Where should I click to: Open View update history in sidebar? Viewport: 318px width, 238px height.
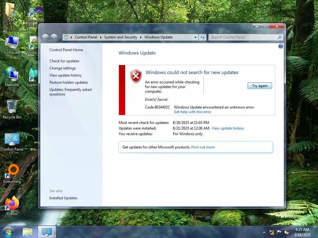66,75
